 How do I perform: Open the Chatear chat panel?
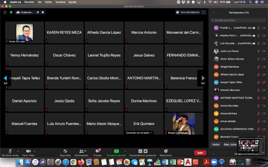point(97,152)
